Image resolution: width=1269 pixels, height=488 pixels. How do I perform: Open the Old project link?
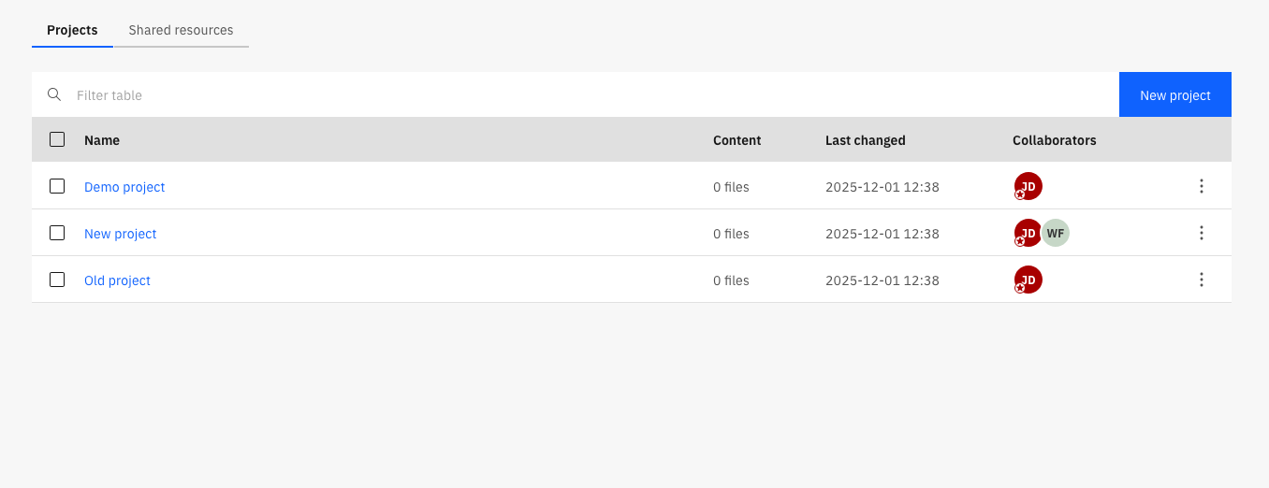click(117, 280)
